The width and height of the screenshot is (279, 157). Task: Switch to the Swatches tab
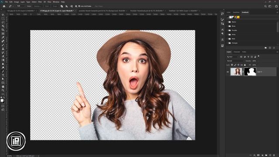coord(236,12)
